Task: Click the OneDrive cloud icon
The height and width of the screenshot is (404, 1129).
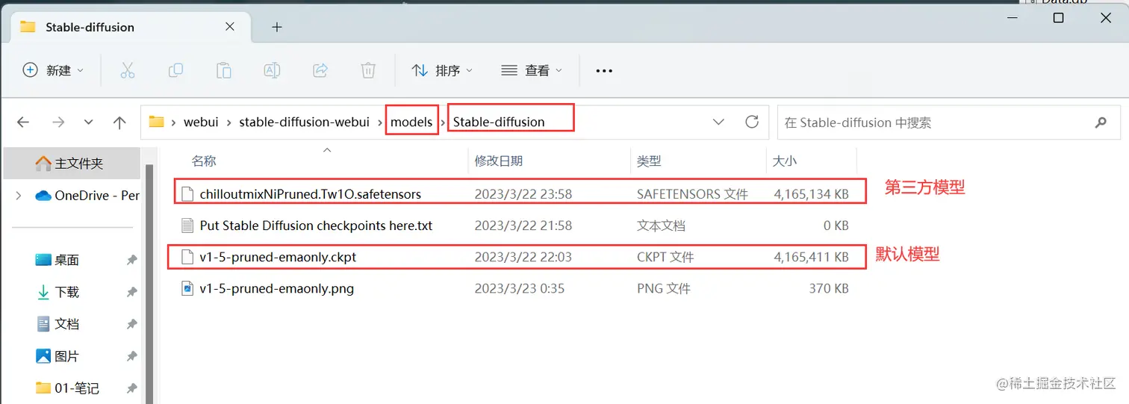Action: click(x=43, y=196)
